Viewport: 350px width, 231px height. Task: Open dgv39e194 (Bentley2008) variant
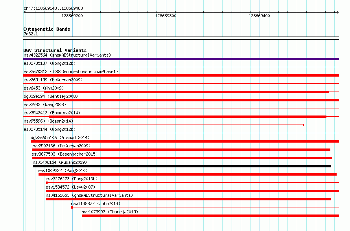coord(51,96)
